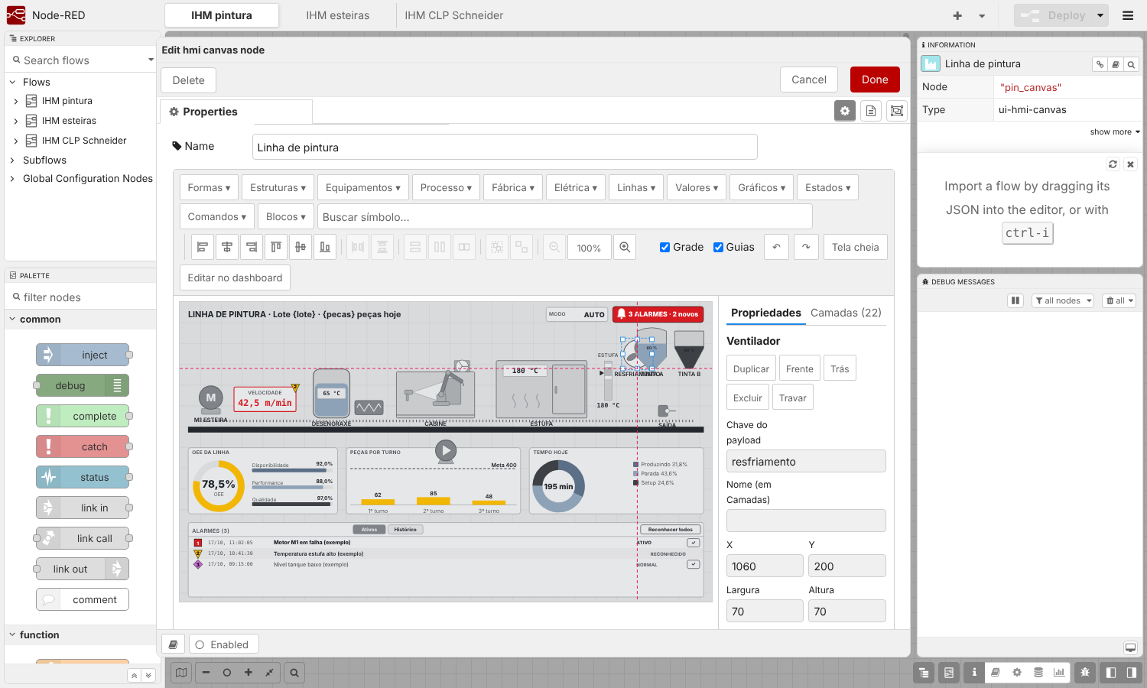The width and height of the screenshot is (1147, 688).
Task: Click the Tela cheia button
Action: coord(855,247)
